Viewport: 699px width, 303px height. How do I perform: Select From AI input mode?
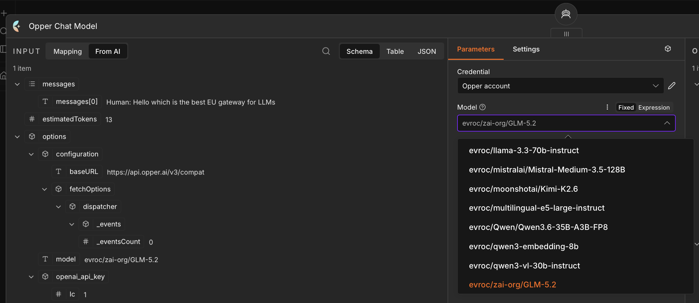coord(108,51)
